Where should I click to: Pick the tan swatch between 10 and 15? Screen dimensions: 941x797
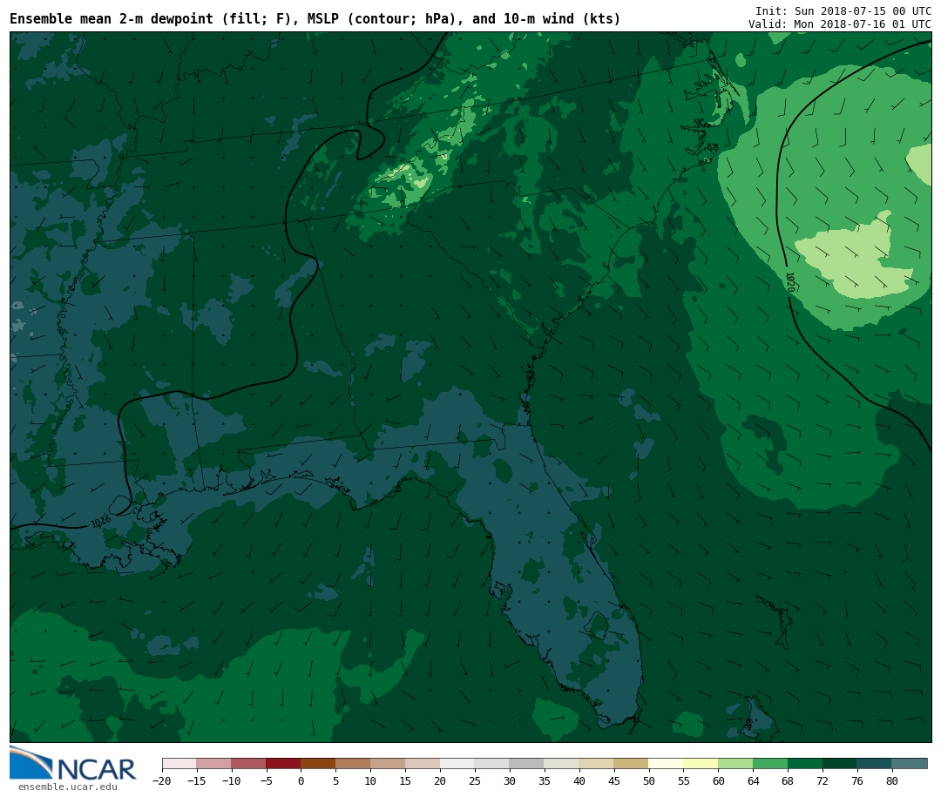389,764
